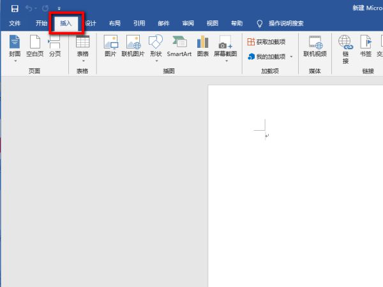
Task: Open the 布局 tab
Action: 115,24
